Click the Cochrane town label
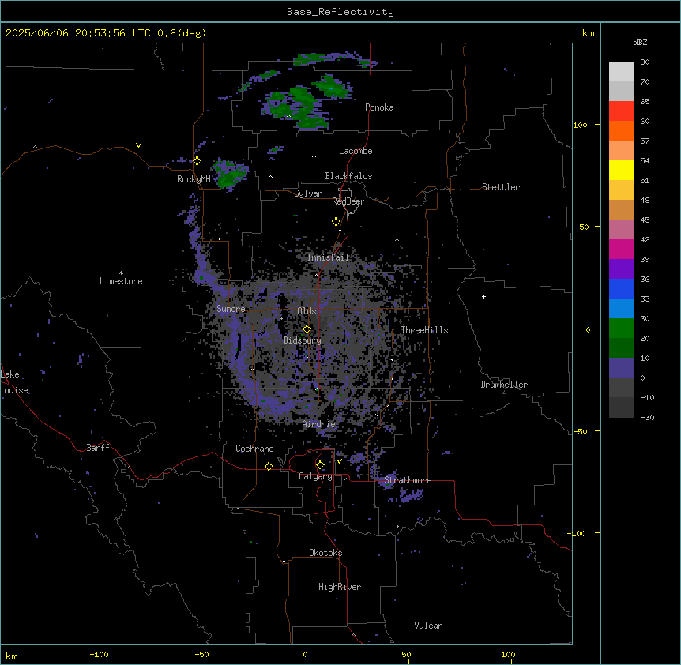Screen dimensions: 681x665 click(254, 449)
